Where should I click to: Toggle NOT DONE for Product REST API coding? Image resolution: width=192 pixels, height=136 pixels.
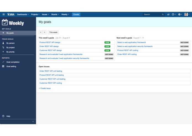click(x=185, y=50)
